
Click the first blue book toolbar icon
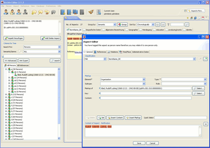click(63, 13)
